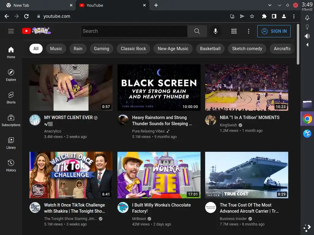The height and width of the screenshot is (235, 314).
Task: Select the Aircrafts filter chip
Action: [x=282, y=49]
